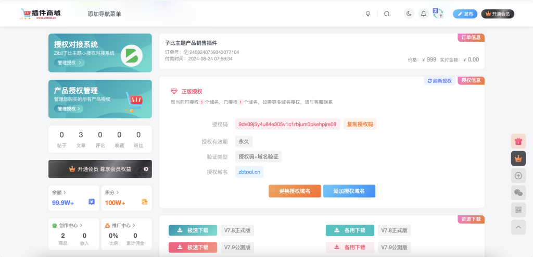
Task: Click the 刷新授权 refresh button
Action: click(439, 81)
